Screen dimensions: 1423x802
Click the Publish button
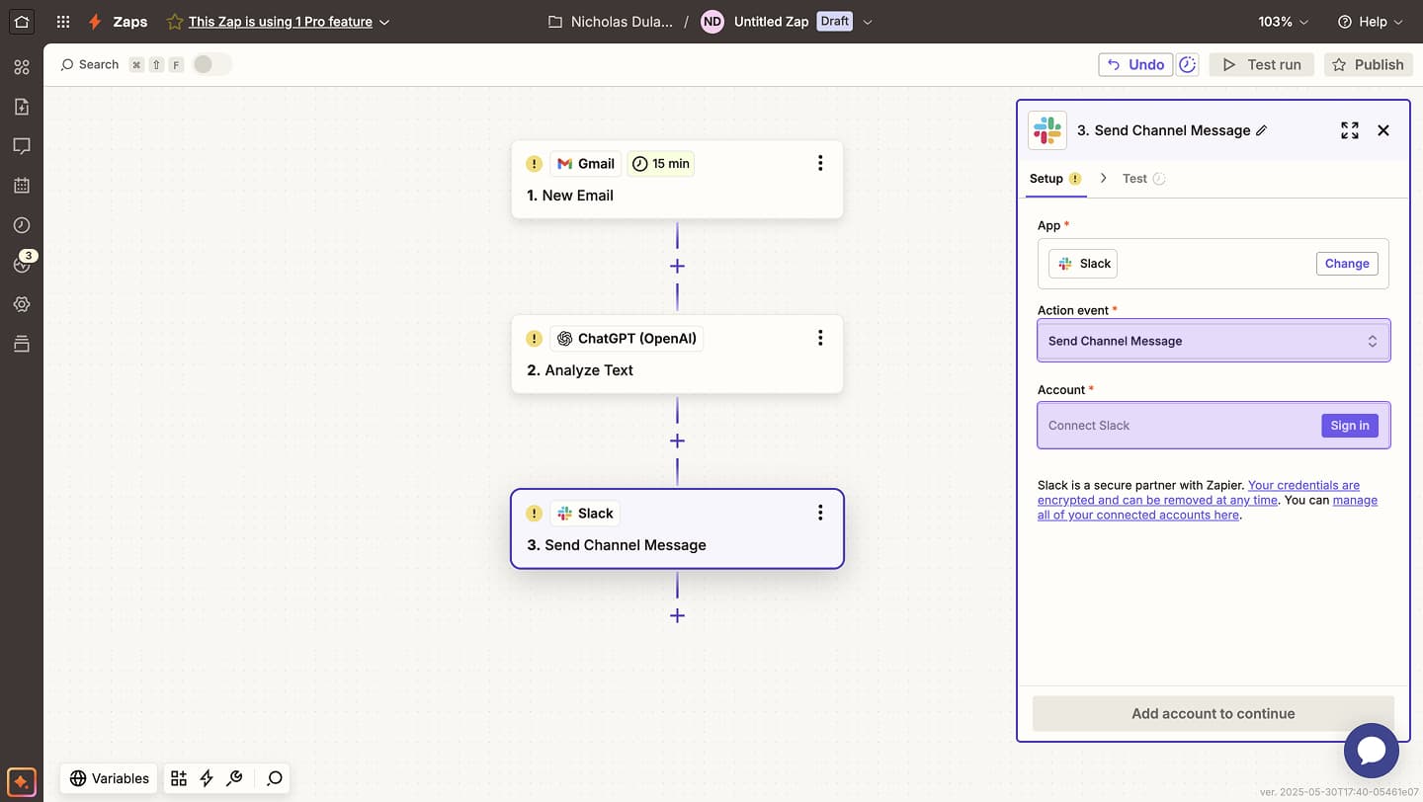(x=1368, y=64)
